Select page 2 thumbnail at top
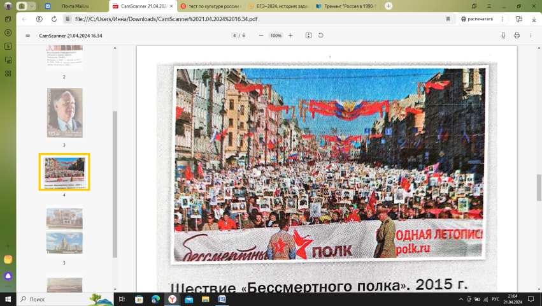 click(x=64, y=58)
